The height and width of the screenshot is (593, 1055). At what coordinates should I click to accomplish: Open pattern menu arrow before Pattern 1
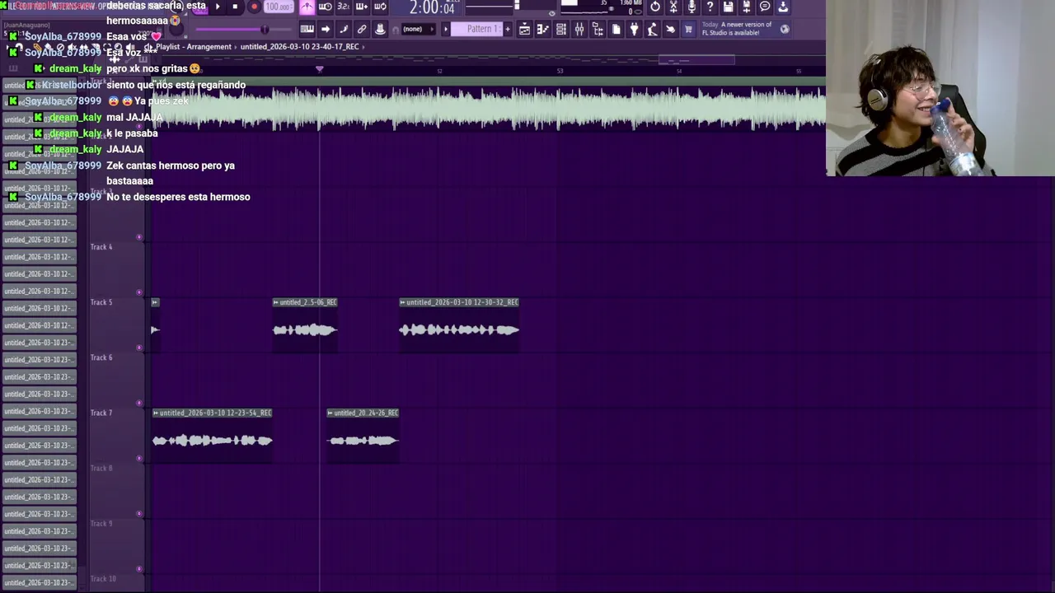446,29
